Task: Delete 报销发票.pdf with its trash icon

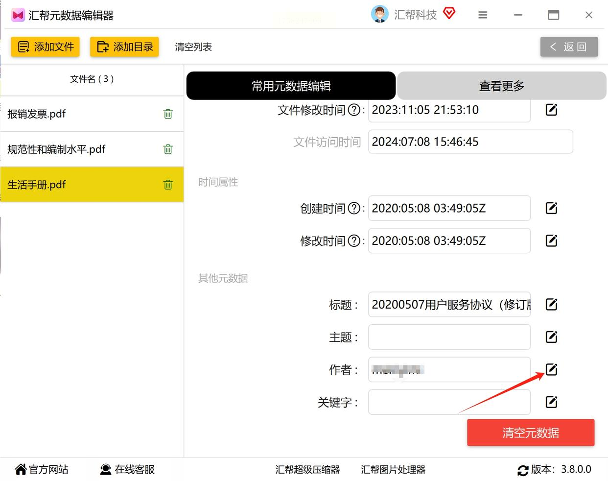Action: click(168, 114)
